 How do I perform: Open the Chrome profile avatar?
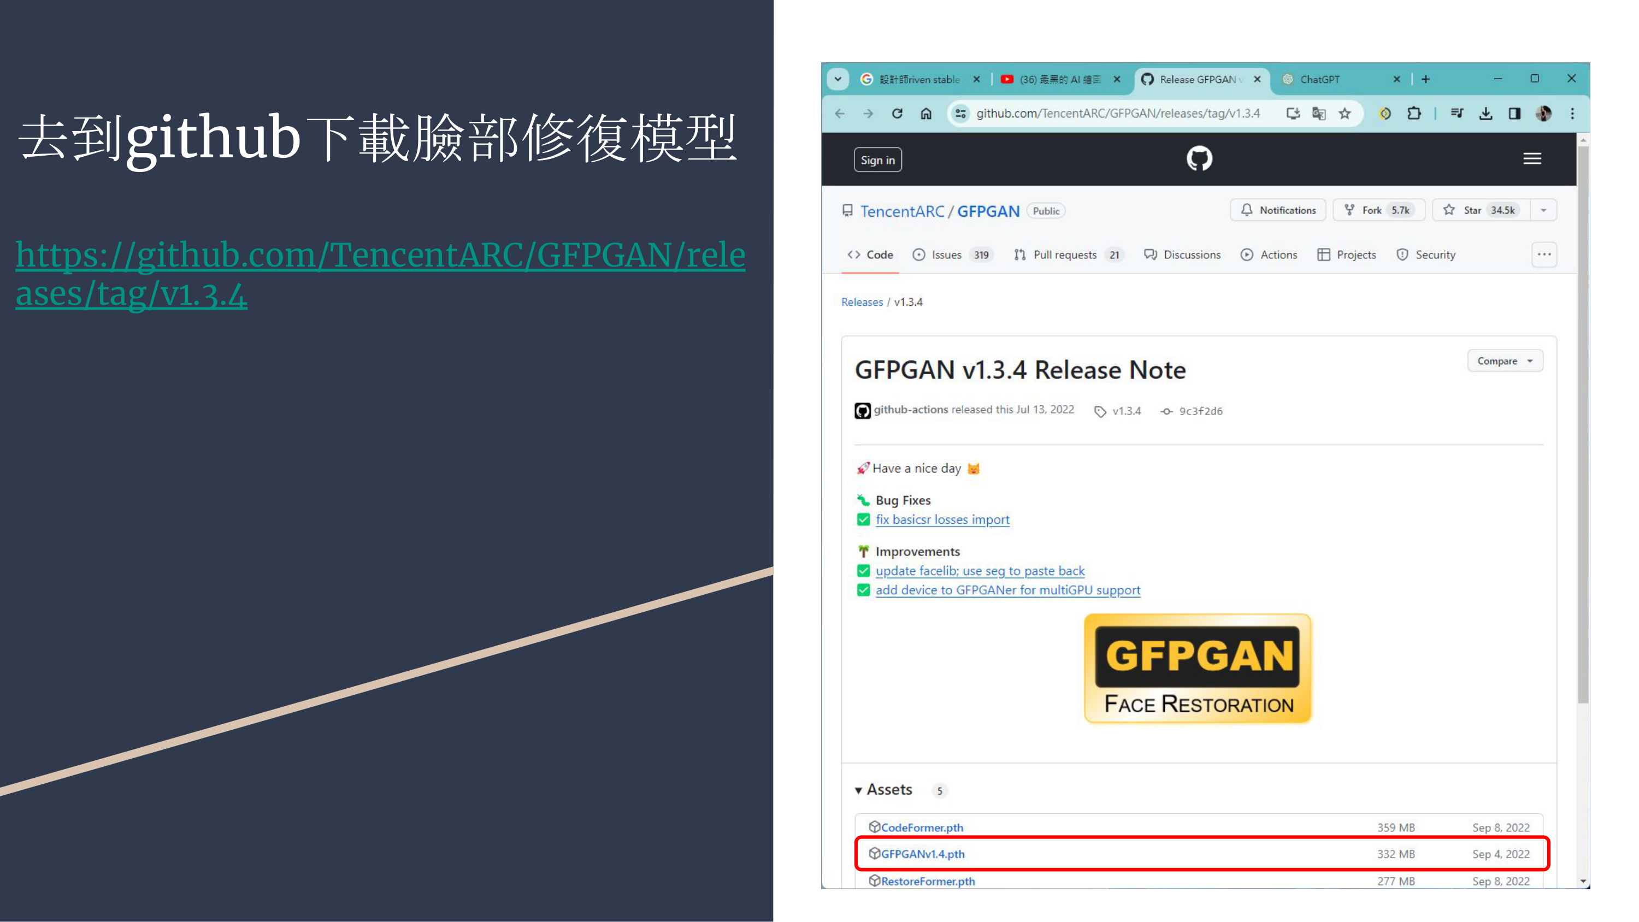pos(1543,113)
